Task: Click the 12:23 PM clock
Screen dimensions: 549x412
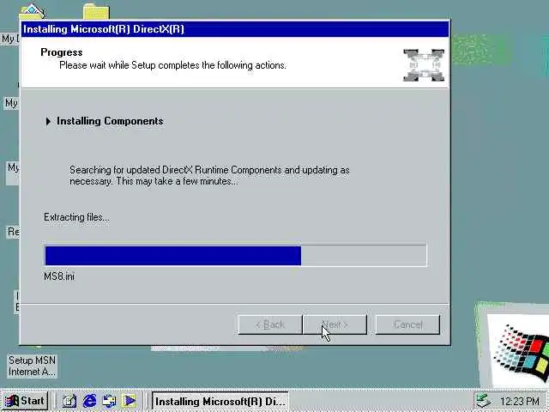Action: click(x=520, y=401)
